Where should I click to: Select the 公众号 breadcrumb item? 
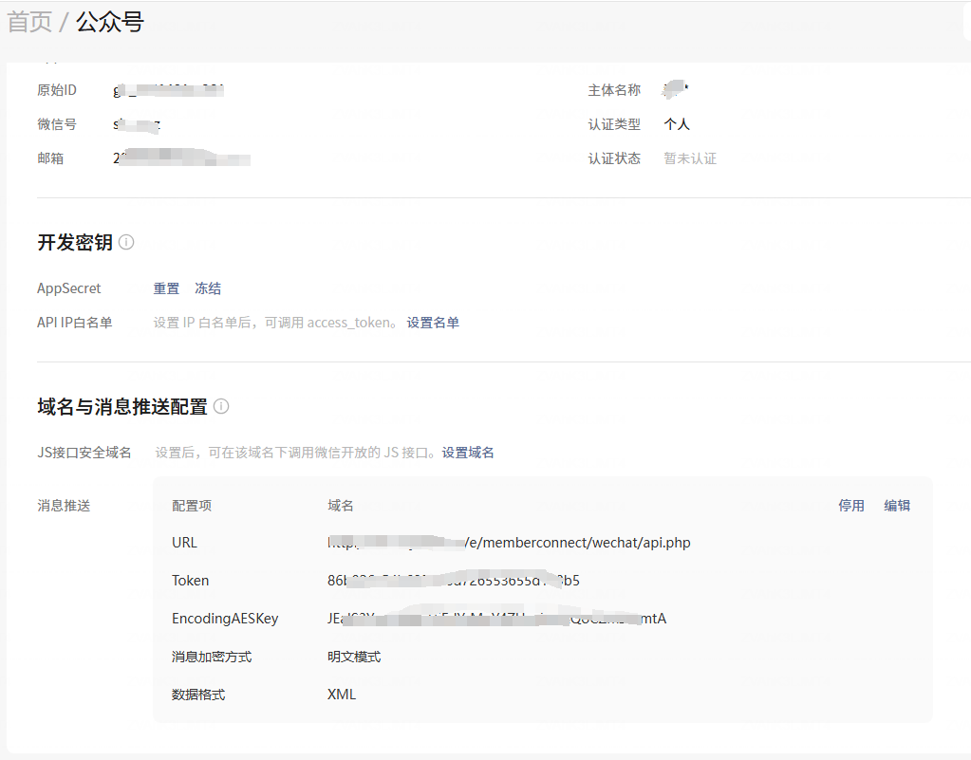coord(108,21)
